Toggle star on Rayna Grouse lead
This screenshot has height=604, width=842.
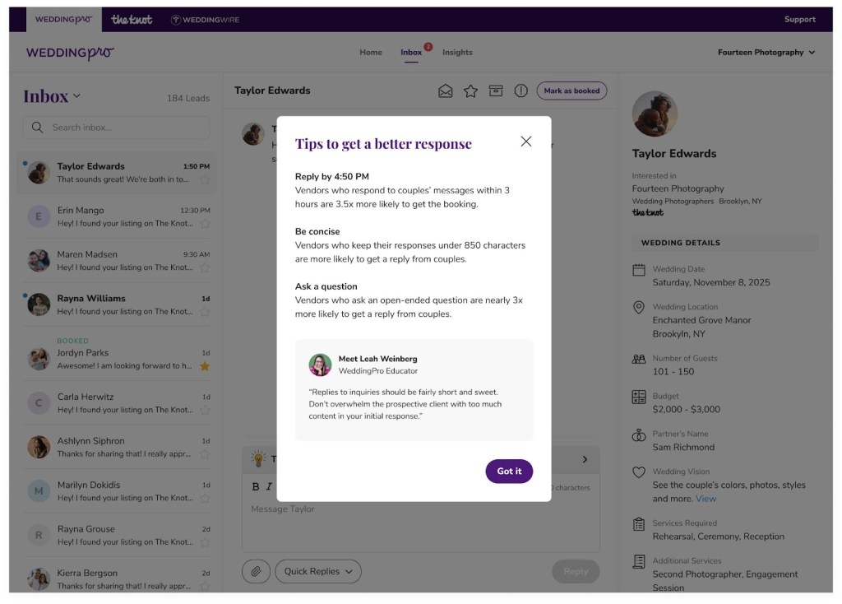(205, 542)
